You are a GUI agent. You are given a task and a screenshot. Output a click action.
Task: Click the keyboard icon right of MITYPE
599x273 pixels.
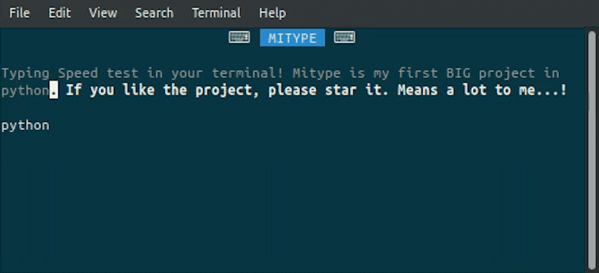pyautogui.click(x=344, y=38)
